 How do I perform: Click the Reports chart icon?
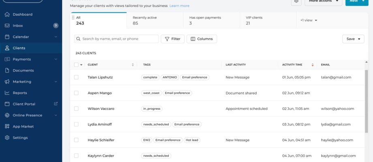[x=7, y=93]
